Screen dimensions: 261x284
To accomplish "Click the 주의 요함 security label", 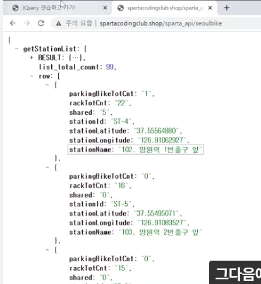I will click(x=79, y=23).
